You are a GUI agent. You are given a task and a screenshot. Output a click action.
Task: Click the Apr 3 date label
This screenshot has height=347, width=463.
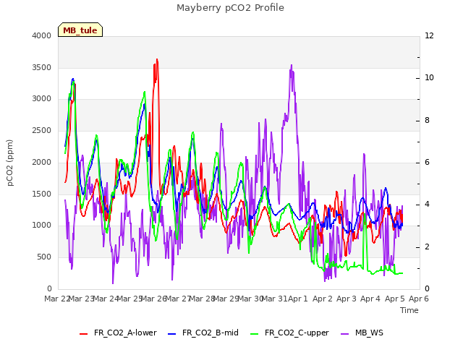[x=347, y=299]
